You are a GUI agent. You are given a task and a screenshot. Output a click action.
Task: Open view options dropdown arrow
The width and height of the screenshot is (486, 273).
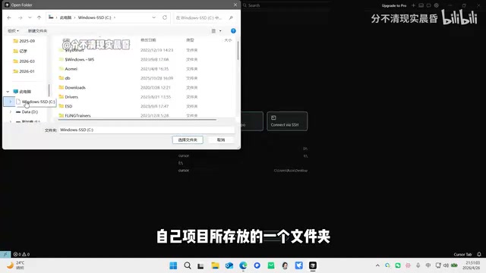[220, 31]
